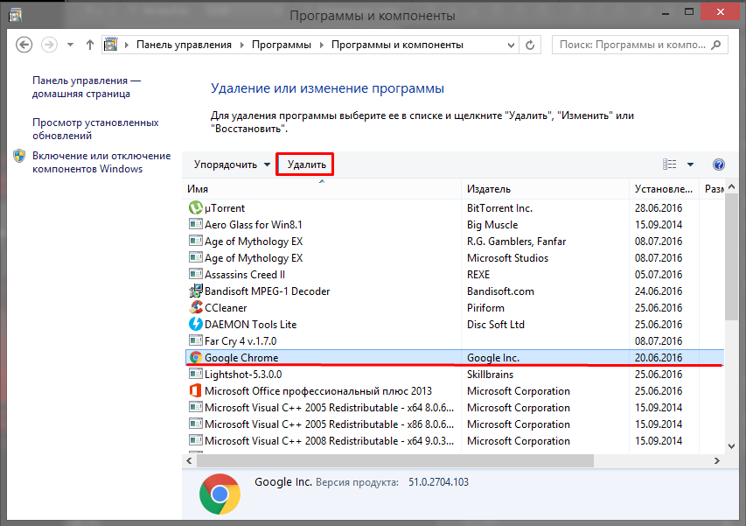
Task: Go up one level with up arrow
Action: coord(90,45)
